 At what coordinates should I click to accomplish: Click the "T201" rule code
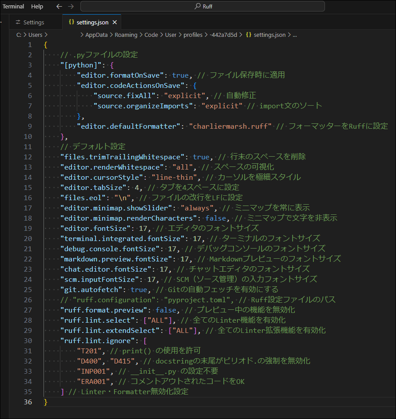[89, 351]
